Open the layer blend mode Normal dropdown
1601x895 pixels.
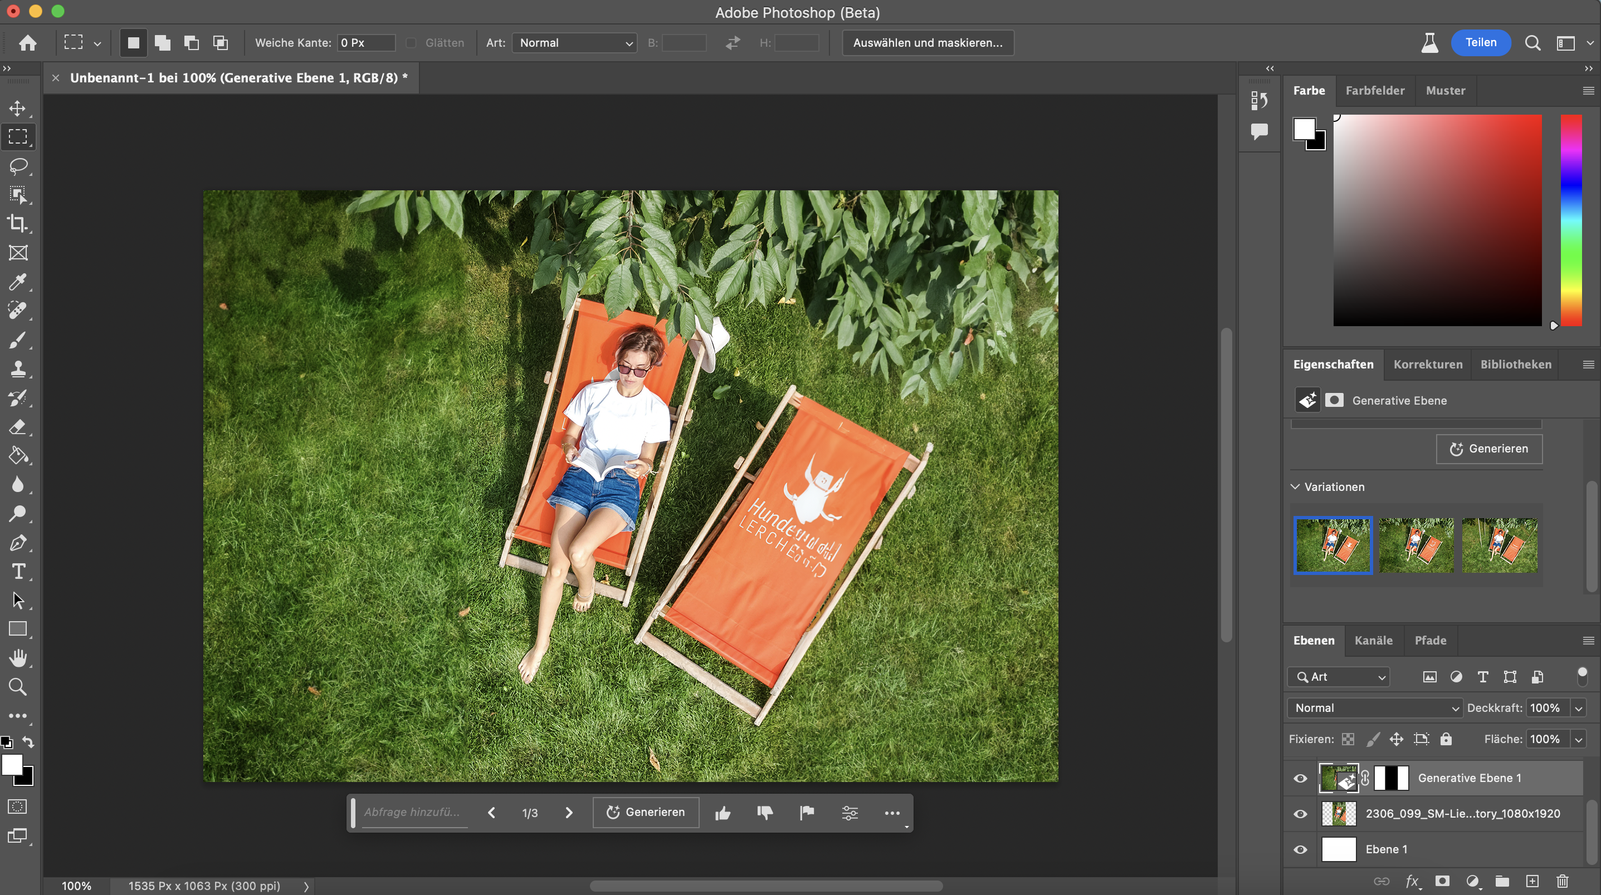point(1375,708)
